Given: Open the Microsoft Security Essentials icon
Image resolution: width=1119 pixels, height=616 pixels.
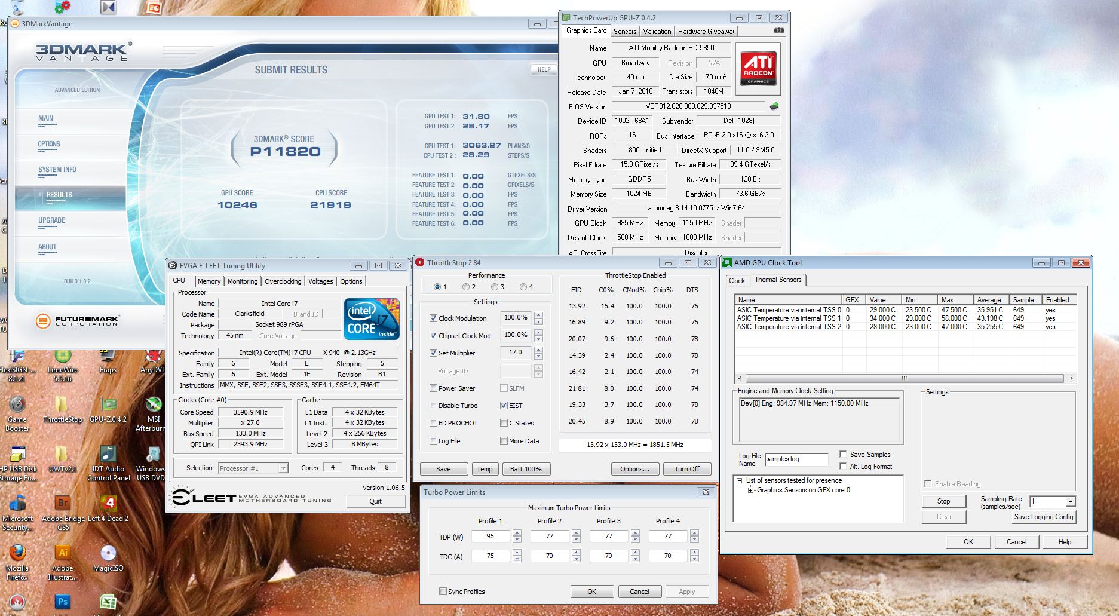Looking at the screenshot, I should [18, 513].
